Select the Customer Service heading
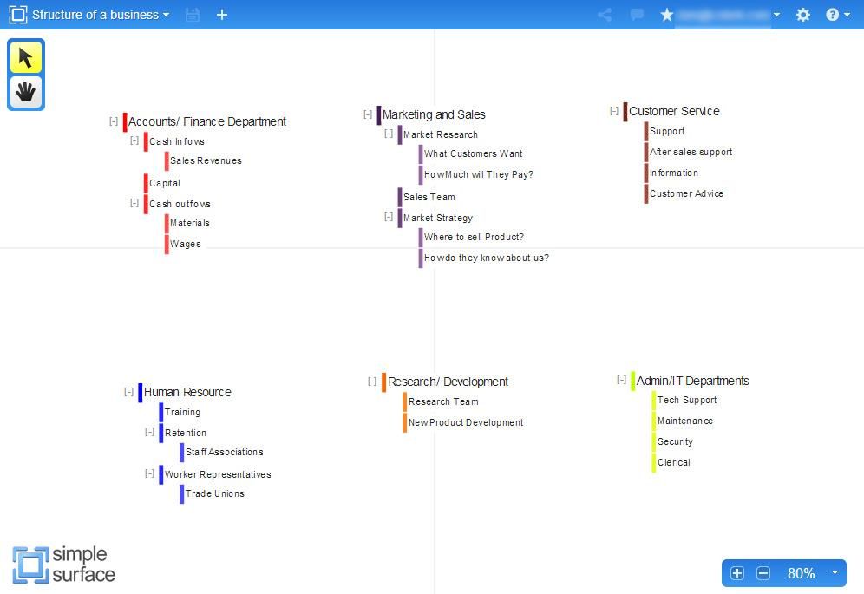Screen dimensions: 864x594 coord(674,111)
